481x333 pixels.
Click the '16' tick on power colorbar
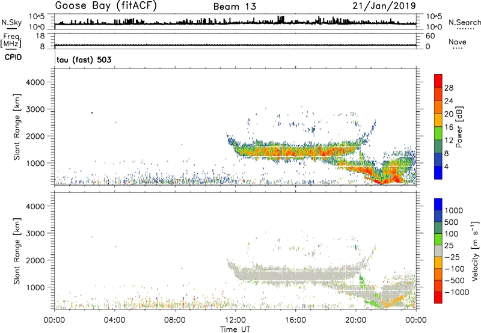click(449, 127)
